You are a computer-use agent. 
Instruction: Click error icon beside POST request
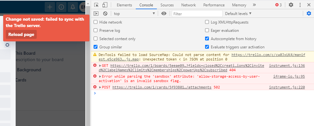[95, 87]
